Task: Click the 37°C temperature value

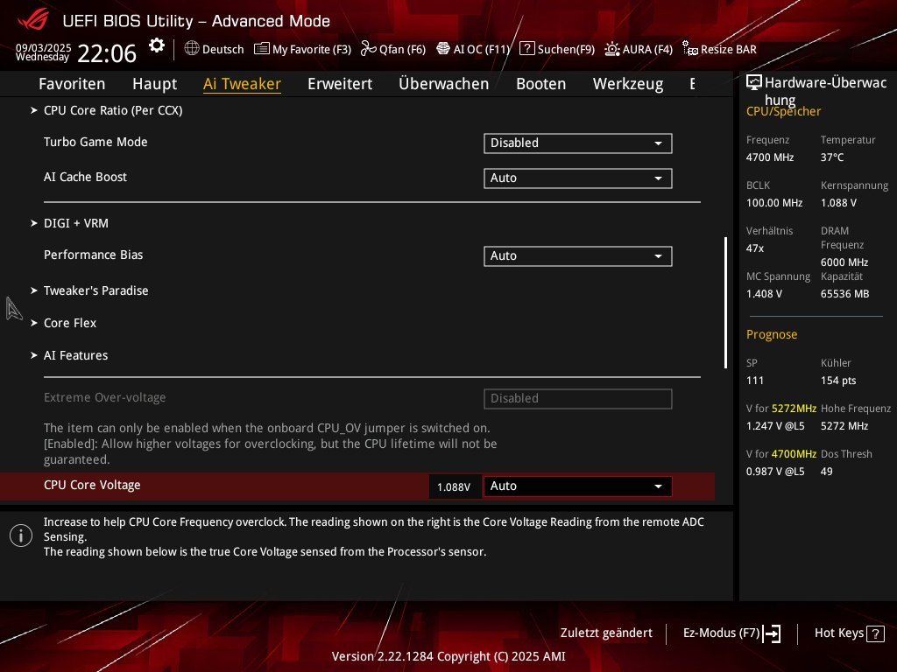Action: (x=832, y=157)
